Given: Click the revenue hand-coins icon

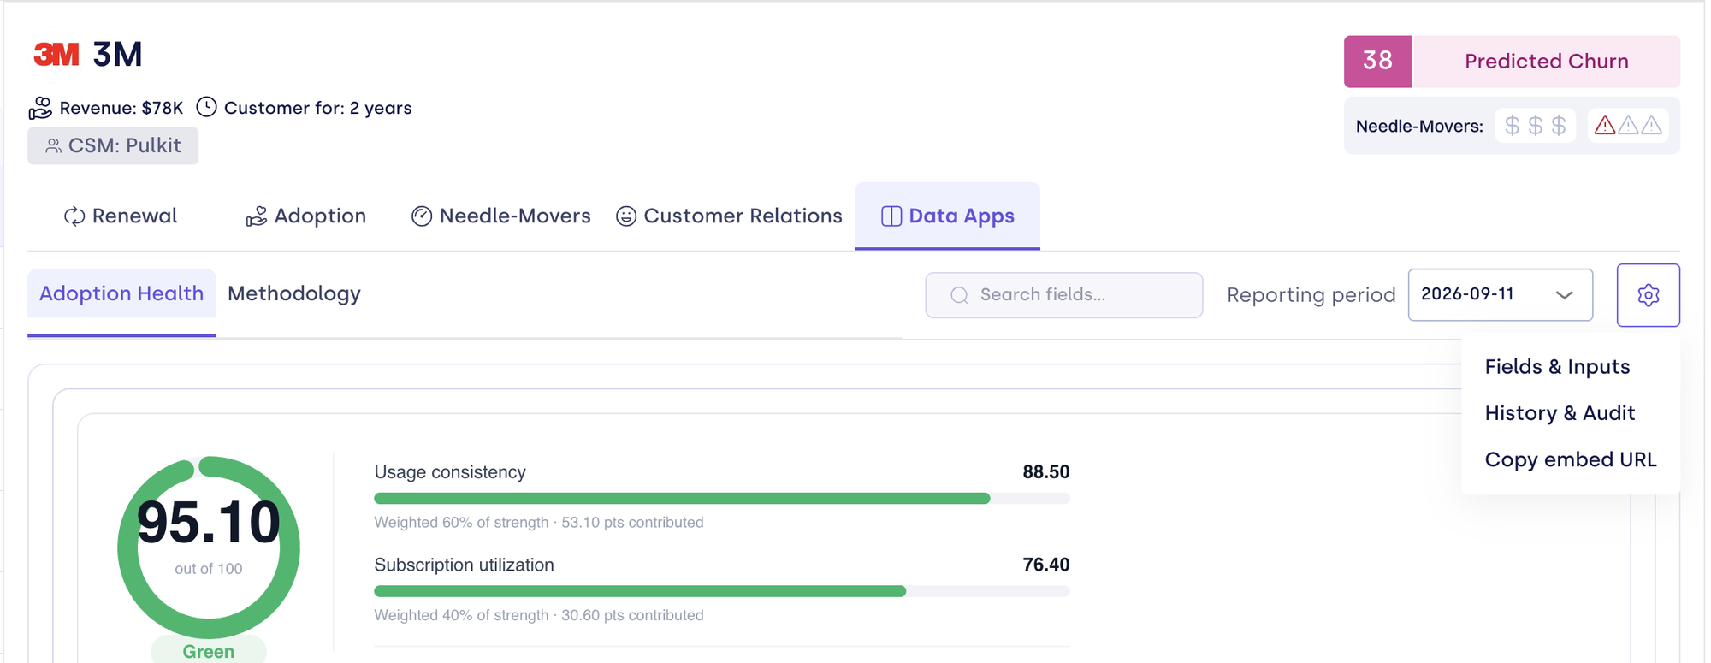Looking at the screenshot, I should (x=40, y=108).
